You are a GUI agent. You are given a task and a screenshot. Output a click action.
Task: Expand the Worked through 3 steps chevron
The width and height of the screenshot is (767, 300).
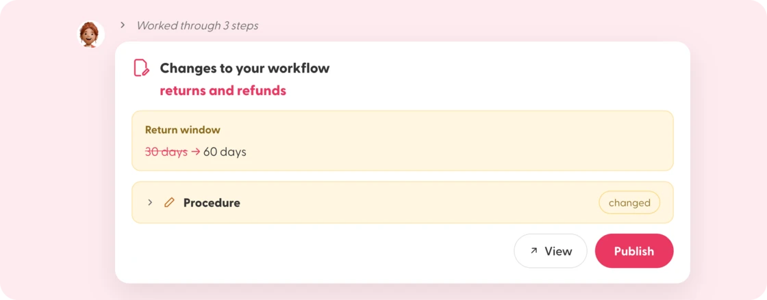(123, 25)
